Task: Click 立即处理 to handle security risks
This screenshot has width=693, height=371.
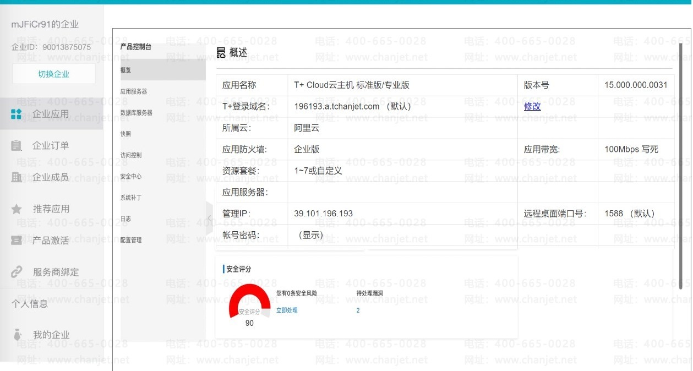Action: tap(287, 310)
